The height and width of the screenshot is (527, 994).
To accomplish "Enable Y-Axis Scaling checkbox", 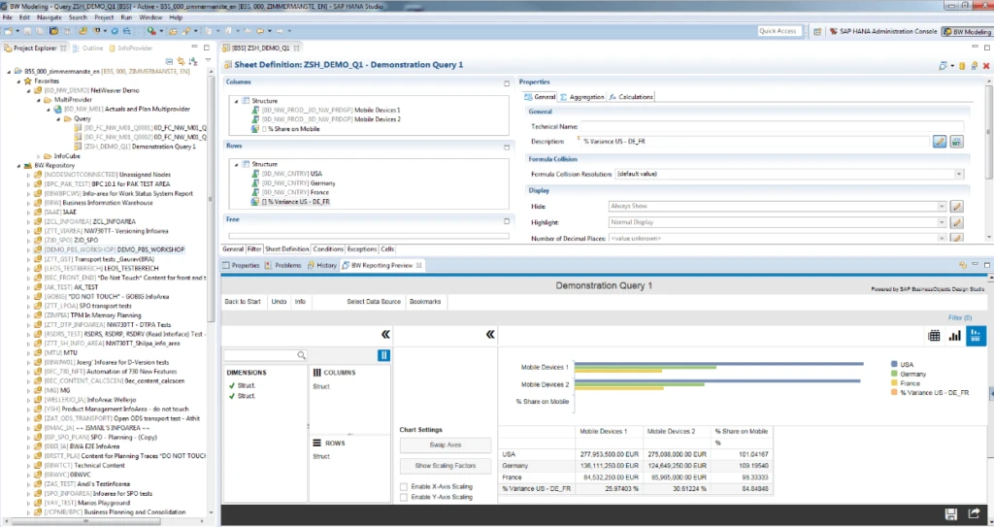I will tap(404, 497).
